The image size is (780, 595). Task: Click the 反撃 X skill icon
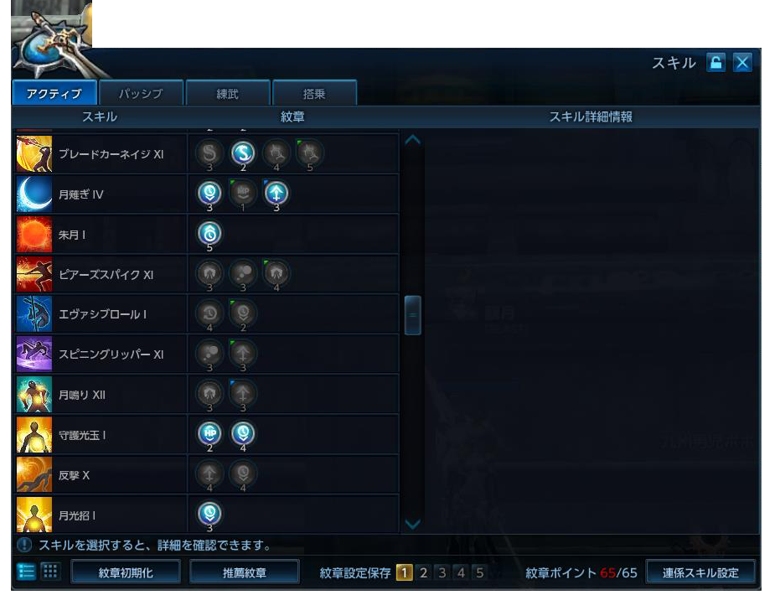pyautogui.click(x=34, y=475)
